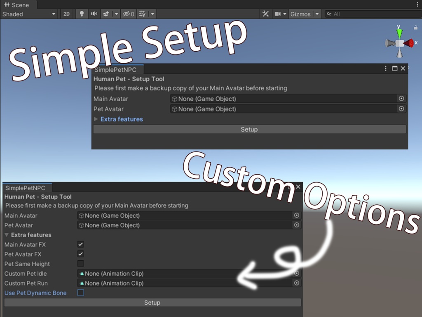Open Scene panel three-dot menu
This screenshot has width=422, height=317.
point(417,5)
